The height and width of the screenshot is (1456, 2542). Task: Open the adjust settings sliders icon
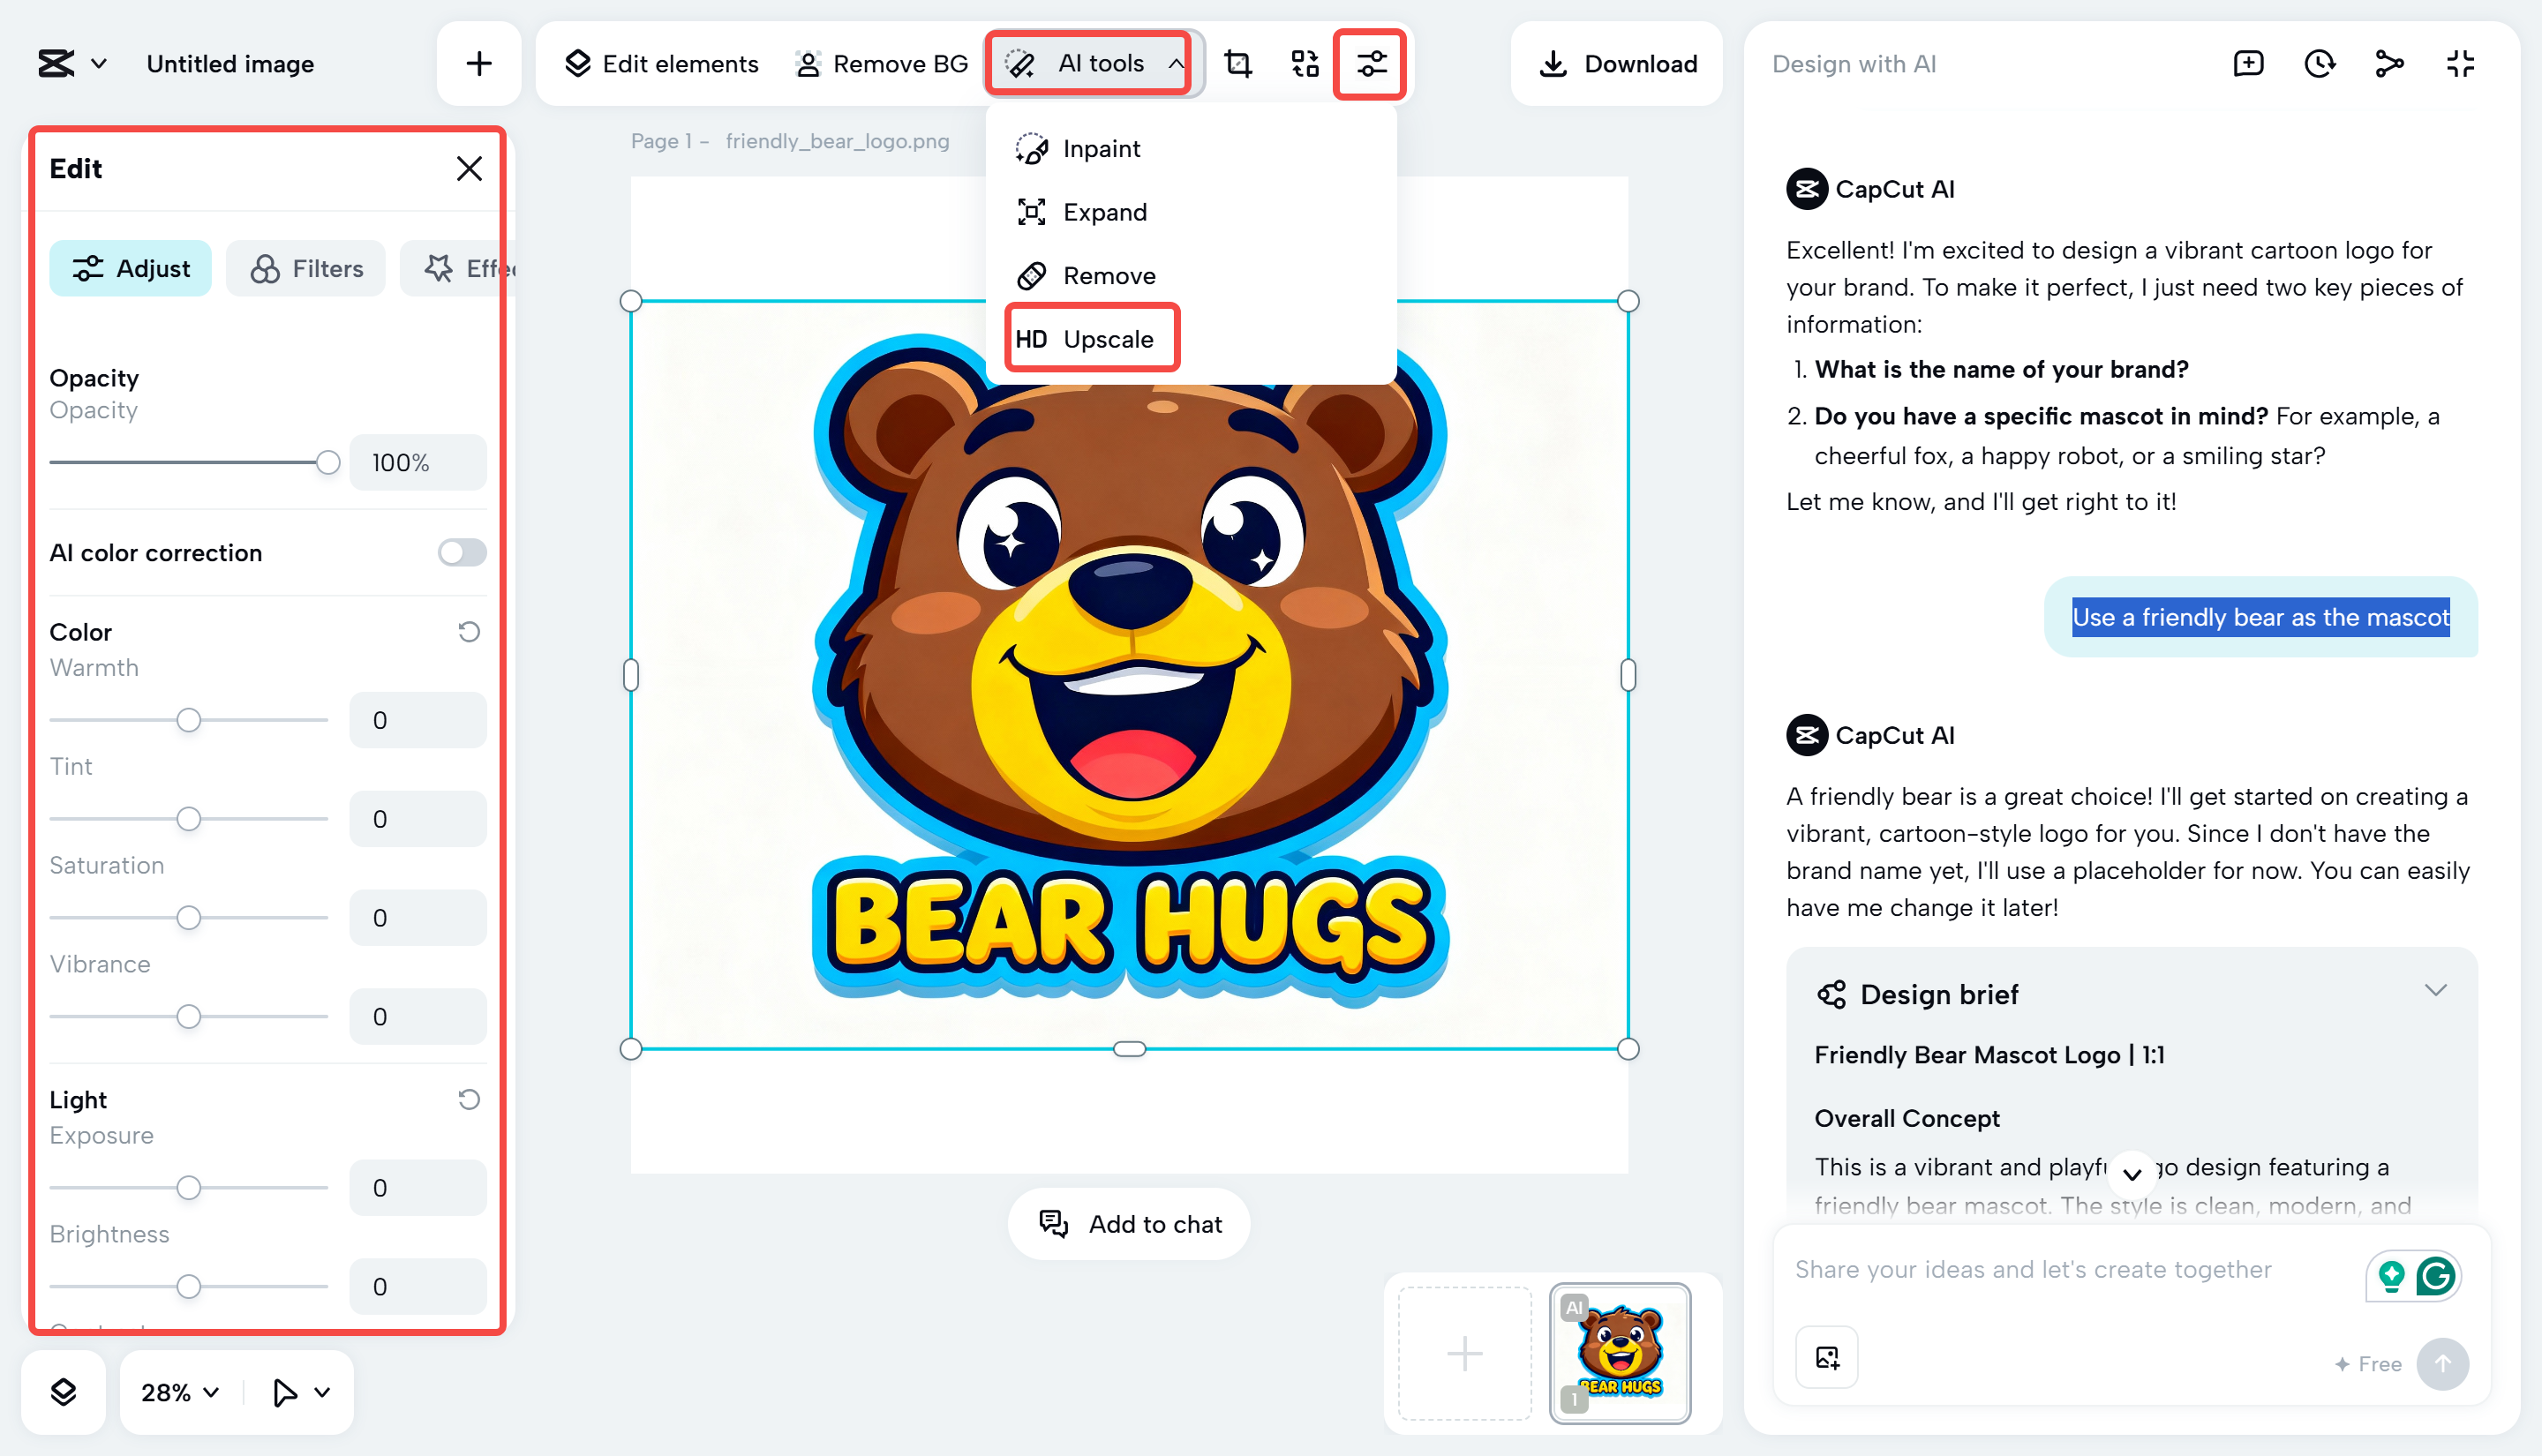[1370, 64]
